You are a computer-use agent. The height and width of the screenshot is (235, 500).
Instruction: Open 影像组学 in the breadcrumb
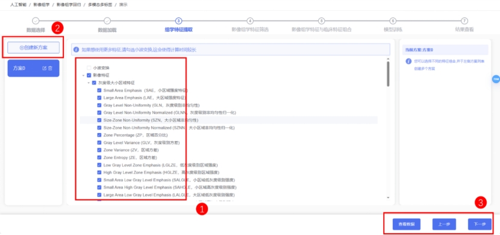(42, 5)
